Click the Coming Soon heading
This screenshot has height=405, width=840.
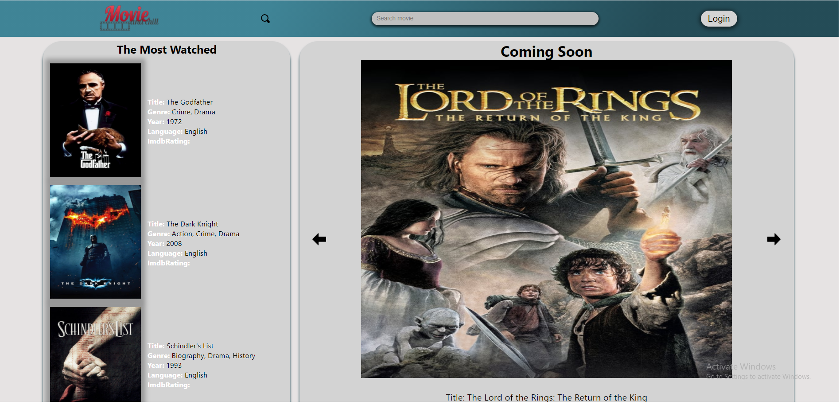click(x=546, y=52)
